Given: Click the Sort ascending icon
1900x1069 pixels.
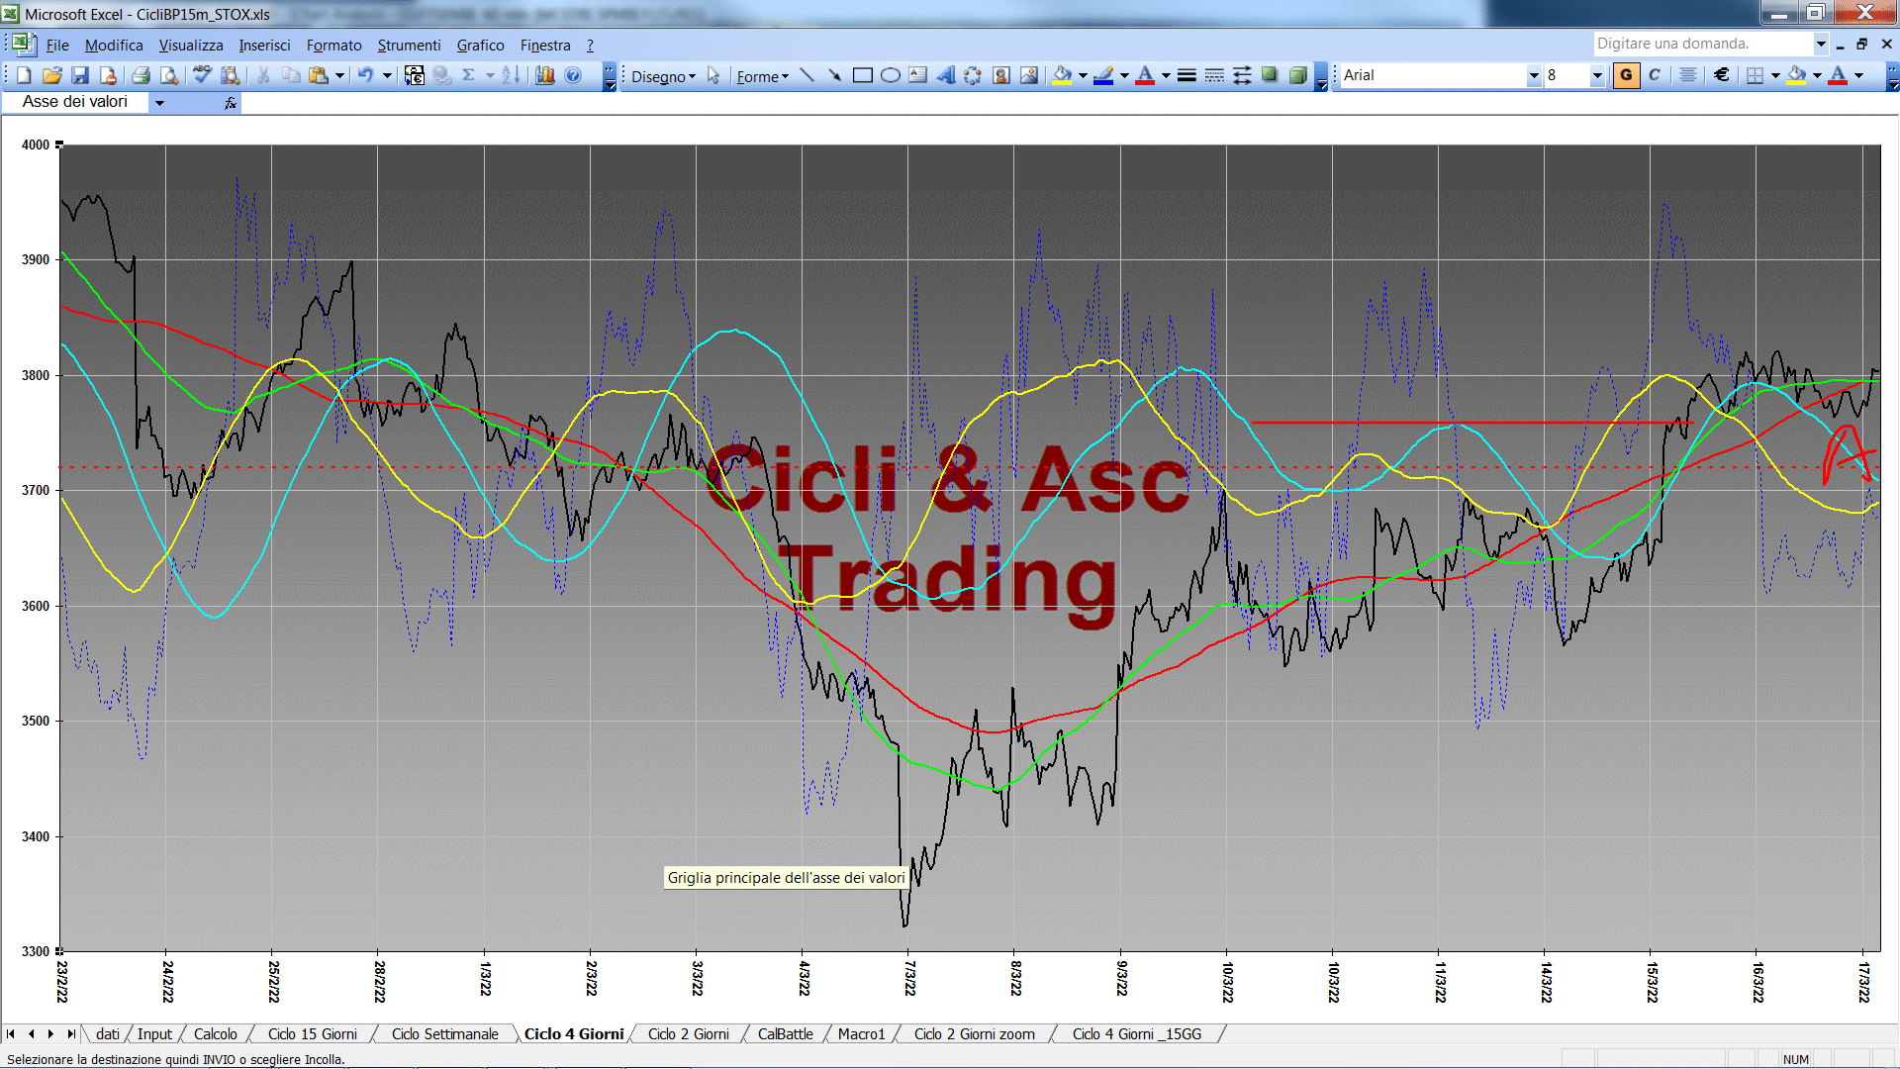Looking at the screenshot, I should (511, 75).
